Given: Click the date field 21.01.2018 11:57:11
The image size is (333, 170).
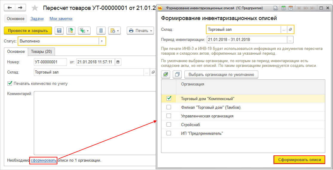Looking at the screenshot, I should click(96, 62).
